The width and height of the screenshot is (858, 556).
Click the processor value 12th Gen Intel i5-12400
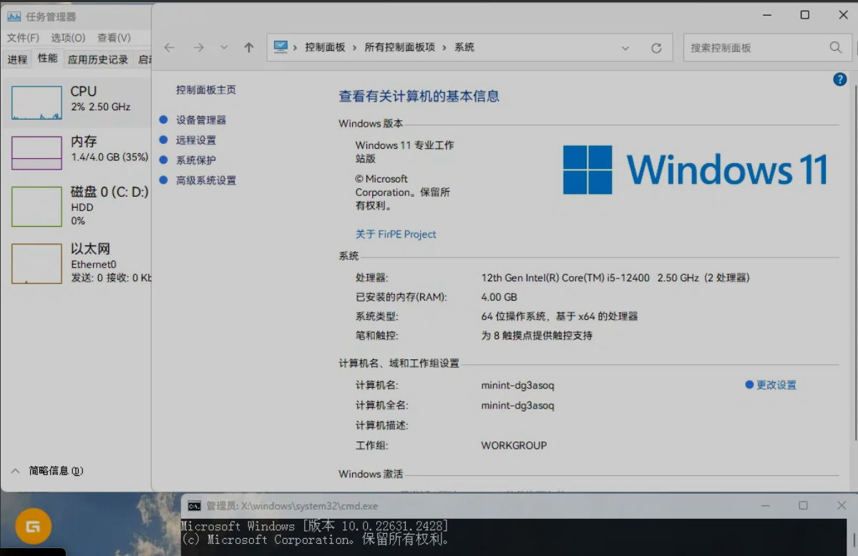pyautogui.click(x=615, y=278)
